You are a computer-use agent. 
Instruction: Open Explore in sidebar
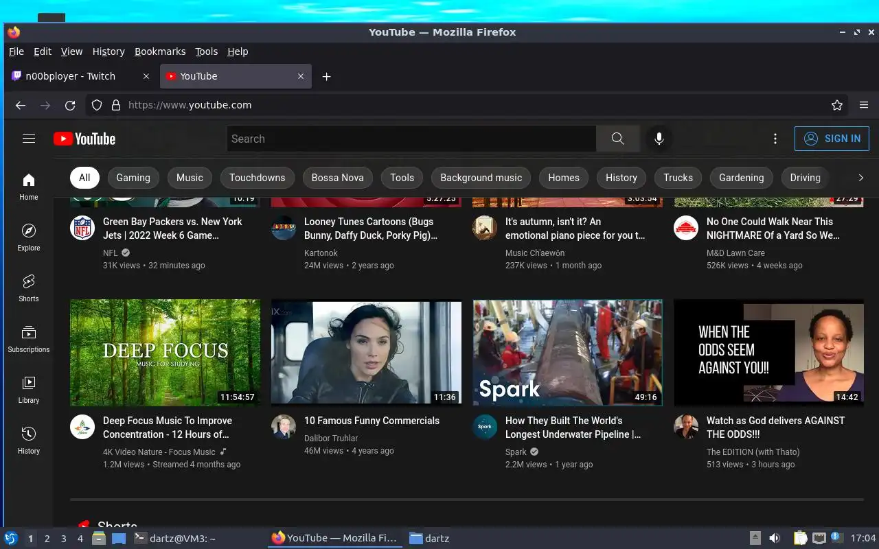[x=28, y=237]
